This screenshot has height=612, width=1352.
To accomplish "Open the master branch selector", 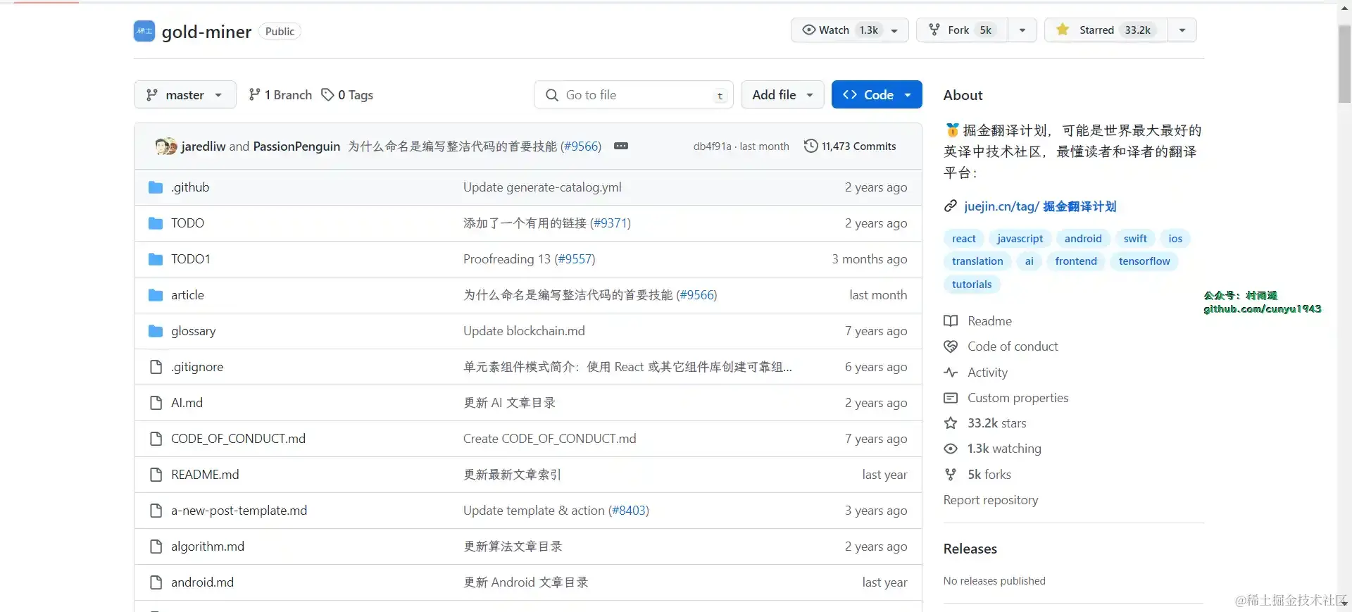I will (185, 94).
